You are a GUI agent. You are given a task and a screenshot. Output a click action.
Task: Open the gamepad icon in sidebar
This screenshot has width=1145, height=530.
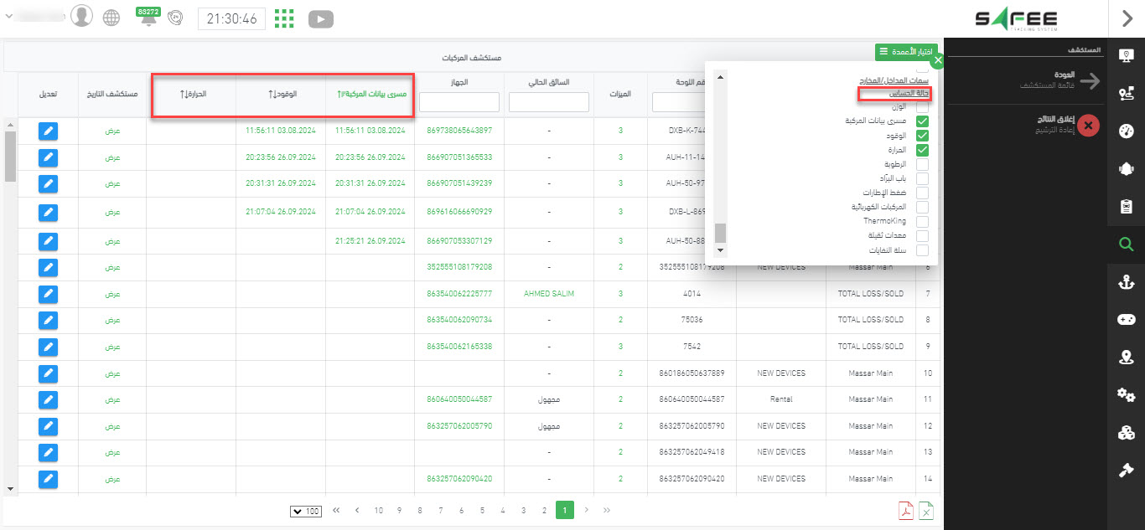click(x=1126, y=320)
